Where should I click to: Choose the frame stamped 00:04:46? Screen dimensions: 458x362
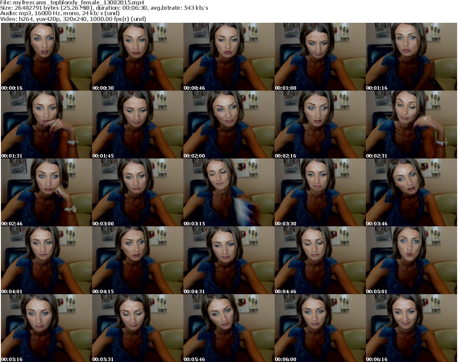[x=320, y=260]
